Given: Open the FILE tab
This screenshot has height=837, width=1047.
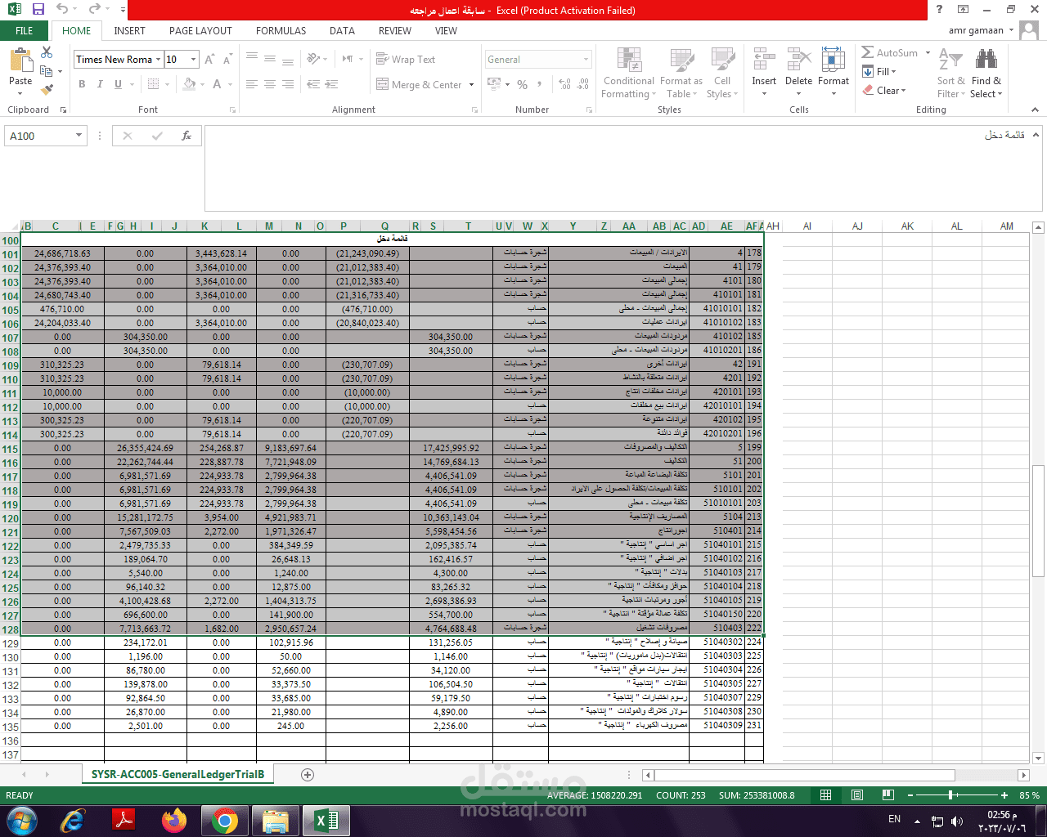Looking at the screenshot, I should (x=25, y=31).
